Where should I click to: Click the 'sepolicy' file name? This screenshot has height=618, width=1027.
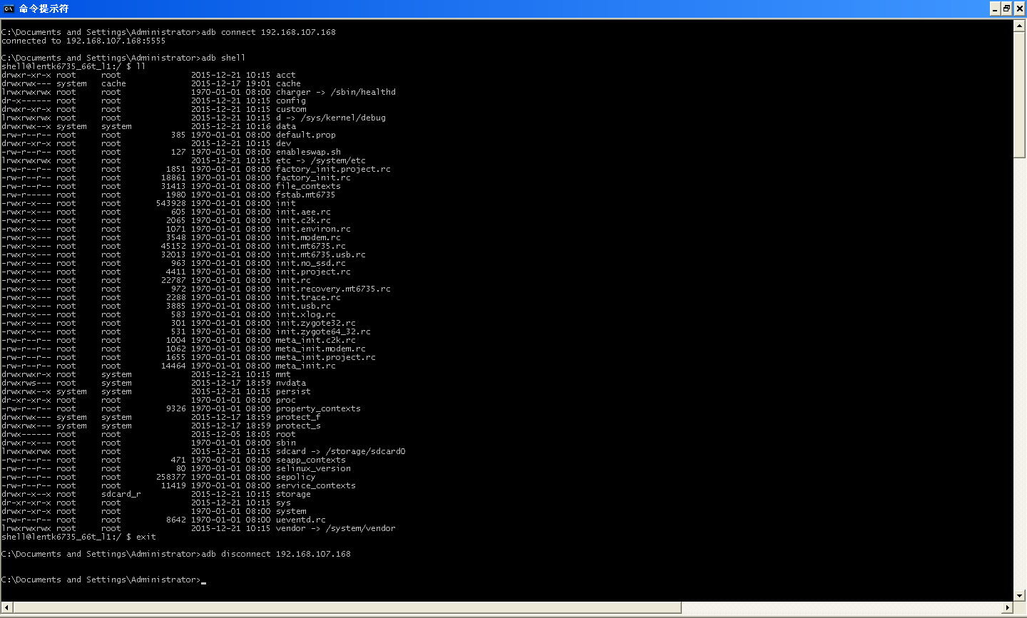[x=296, y=477]
